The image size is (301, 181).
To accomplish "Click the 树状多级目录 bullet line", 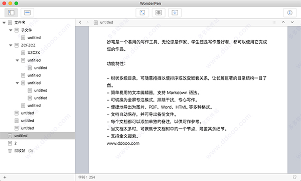I will click(187, 81).
